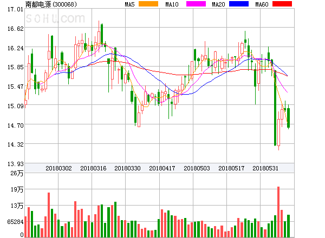The width and height of the screenshot is (325, 238).
Task: Click the tallest red volume bar near 19万
Action: coord(278,212)
